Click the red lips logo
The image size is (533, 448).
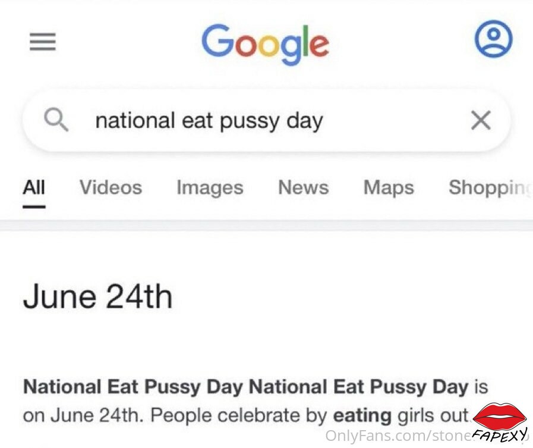500,416
